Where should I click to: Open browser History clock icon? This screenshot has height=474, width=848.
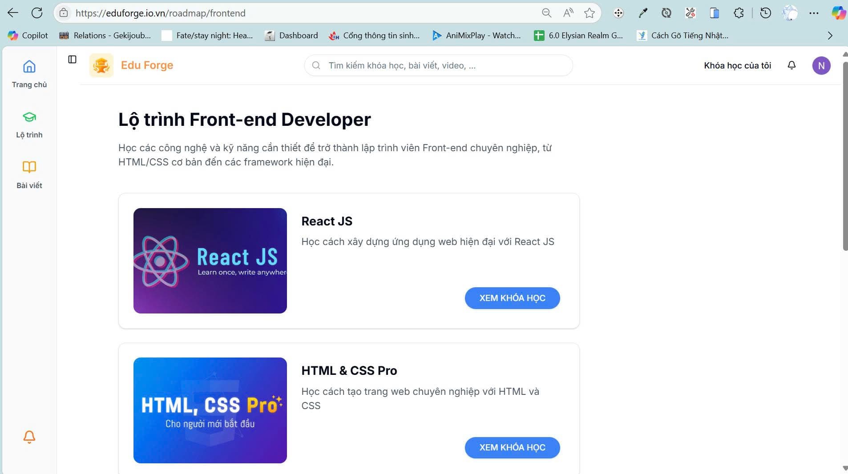pyautogui.click(x=765, y=13)
